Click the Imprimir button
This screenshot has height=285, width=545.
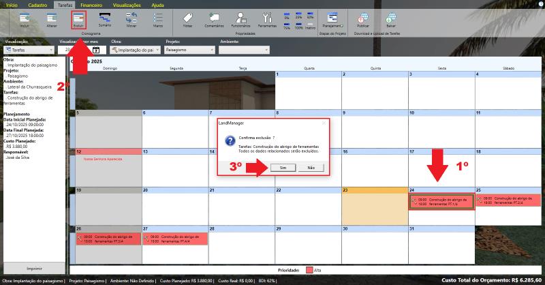click(34, 269)
